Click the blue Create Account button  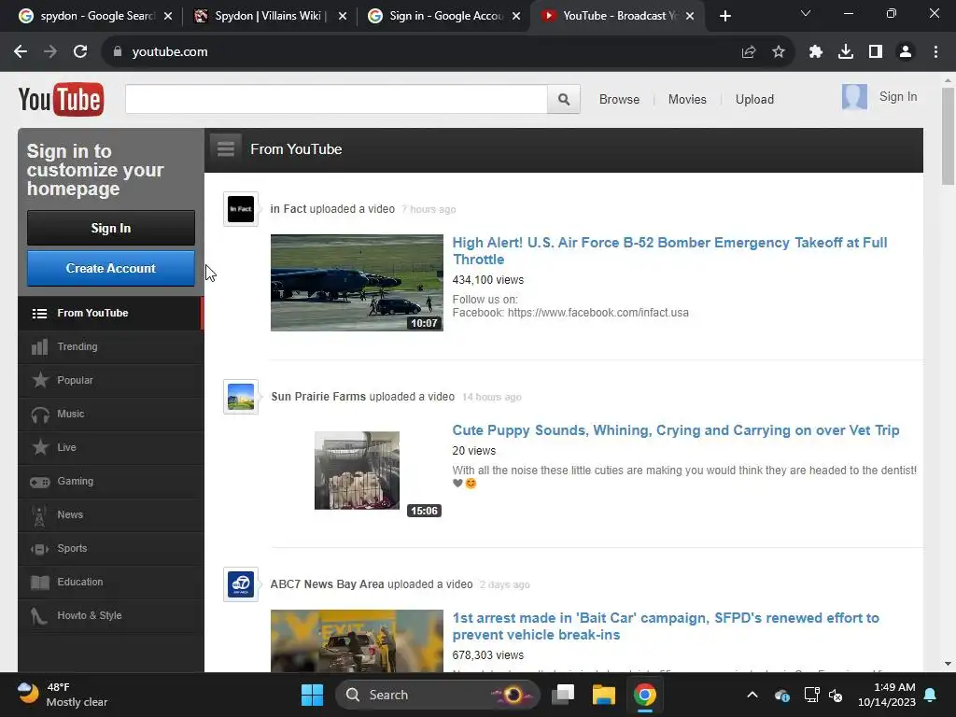click(111, 268)
